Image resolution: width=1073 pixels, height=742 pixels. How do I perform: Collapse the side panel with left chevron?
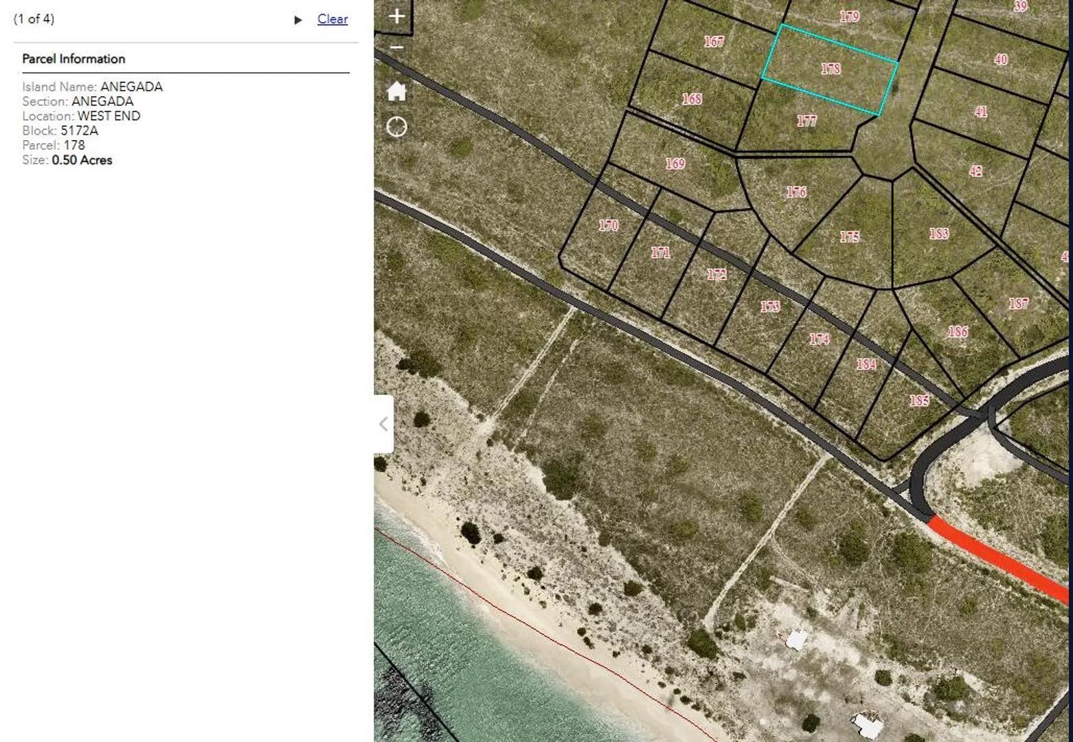click(383, 424)
